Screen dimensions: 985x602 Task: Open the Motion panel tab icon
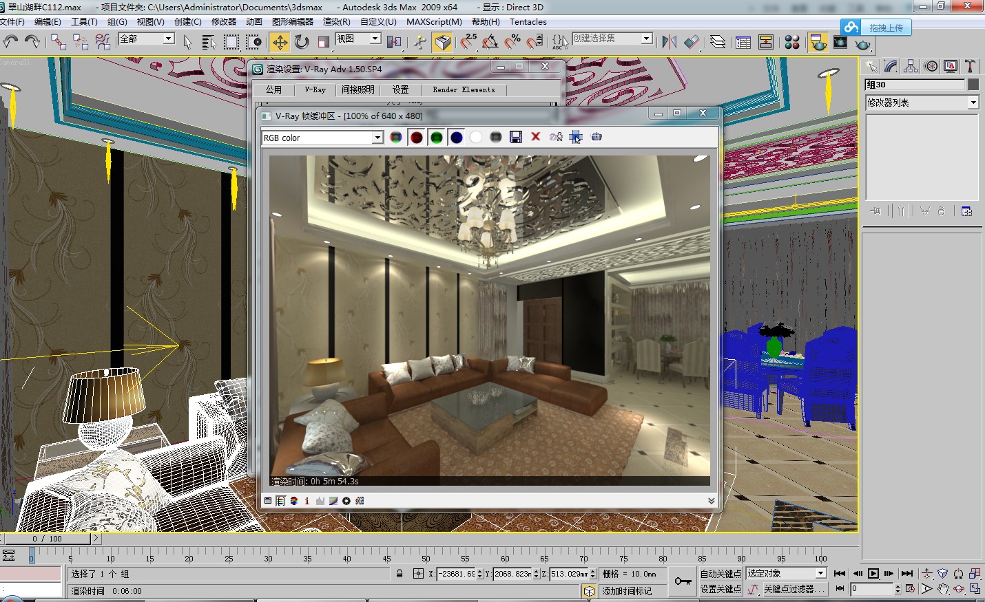[931, 66]
